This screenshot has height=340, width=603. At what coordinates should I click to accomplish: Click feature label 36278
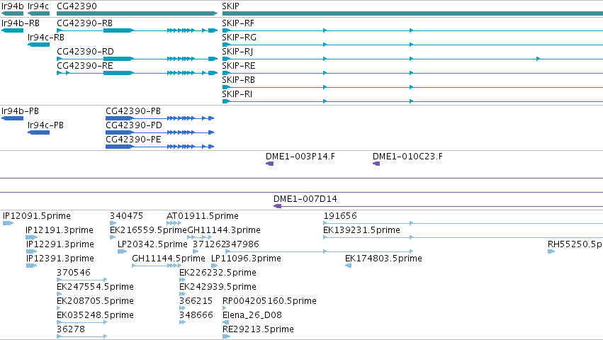point(71,329)
